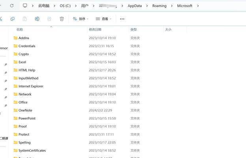Navigate to 此电脑 breadcrumb segment
This screenshot has height=158, width=246.
tap(44, 6)
